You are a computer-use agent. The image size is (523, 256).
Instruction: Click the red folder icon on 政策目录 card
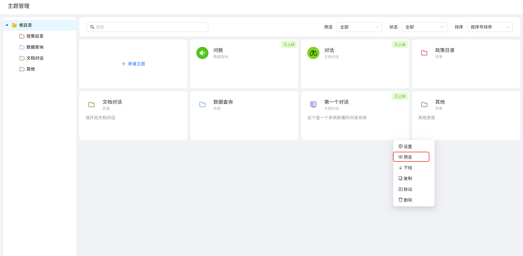pyautogui.click(x=424, y=53)
